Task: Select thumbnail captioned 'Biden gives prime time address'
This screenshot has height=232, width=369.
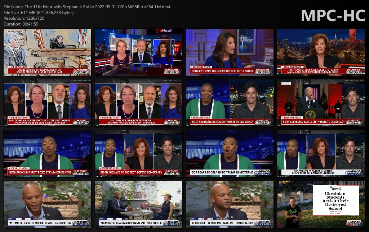Action: (x=230, y=52)
